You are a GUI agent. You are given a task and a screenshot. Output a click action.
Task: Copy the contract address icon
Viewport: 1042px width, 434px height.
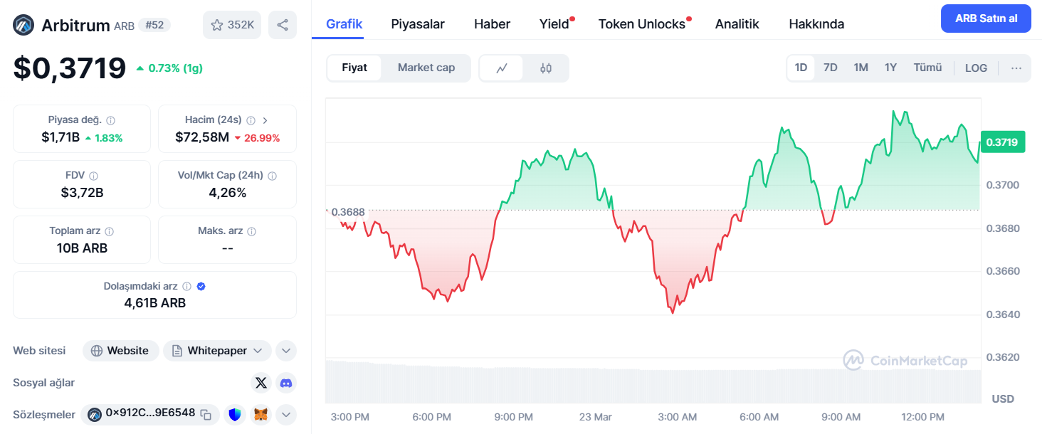point(206,414)
